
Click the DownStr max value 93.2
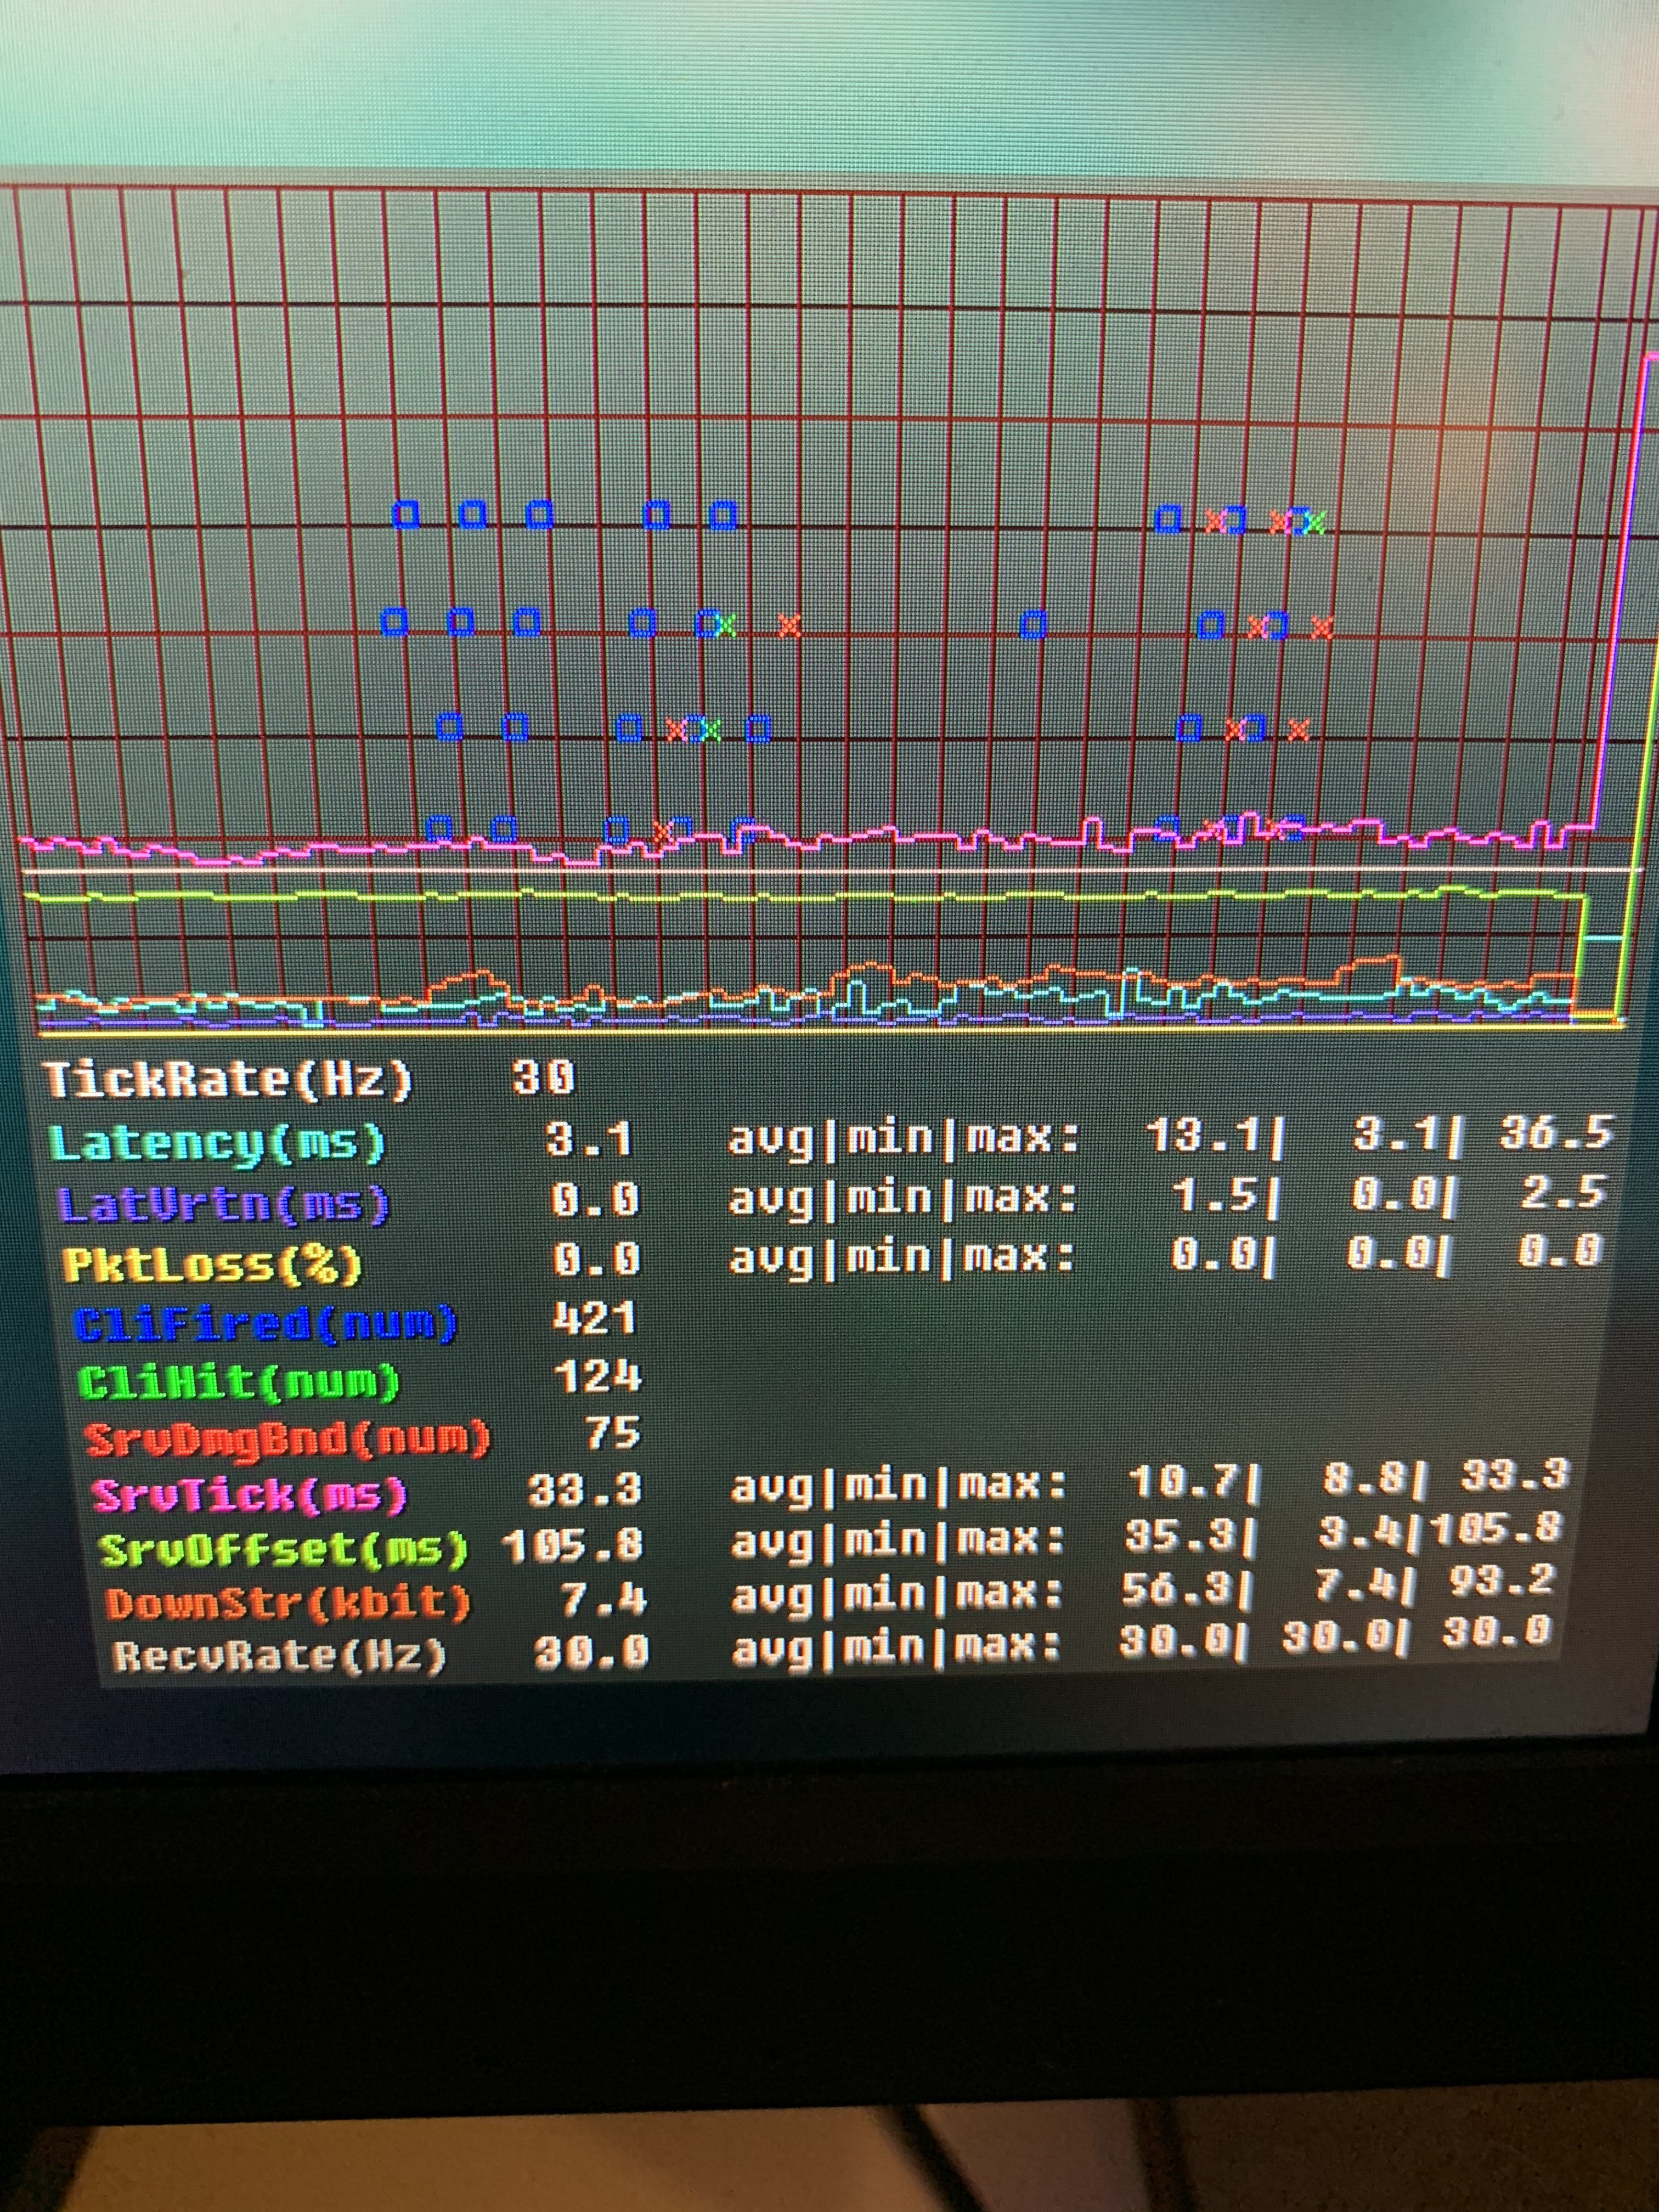point(1502,1581)
